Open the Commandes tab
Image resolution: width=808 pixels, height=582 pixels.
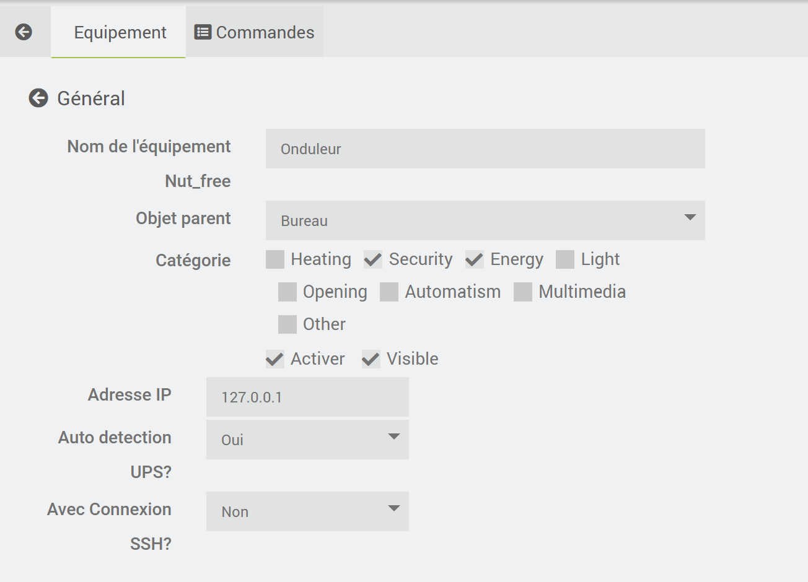[x=255, y=32]
